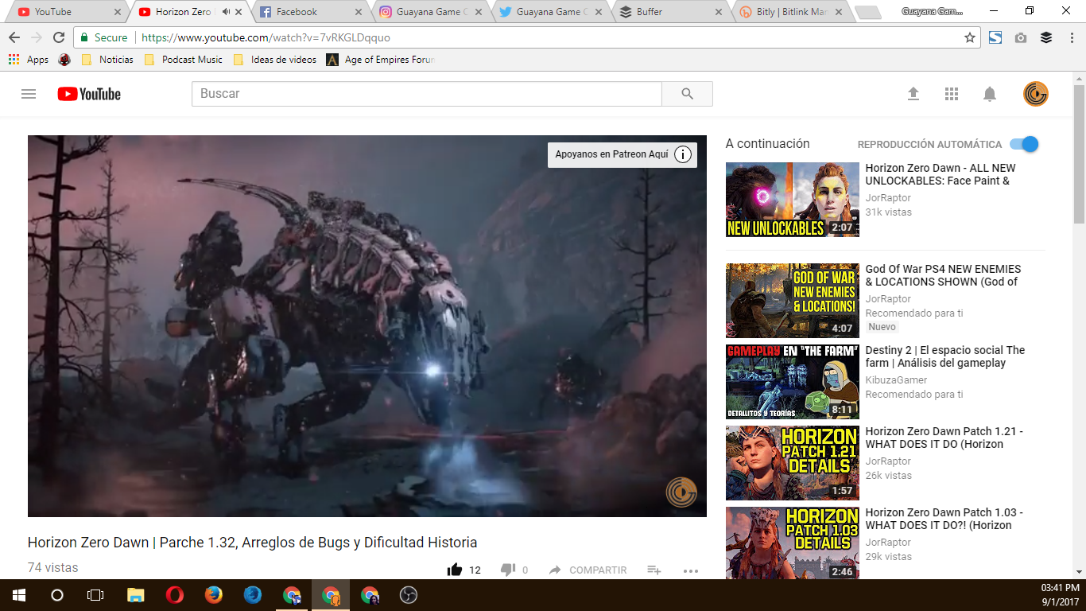Click the Horizon Patch 1.03 Details thumbnail
1086x611 pixels.
pos(793,543)
